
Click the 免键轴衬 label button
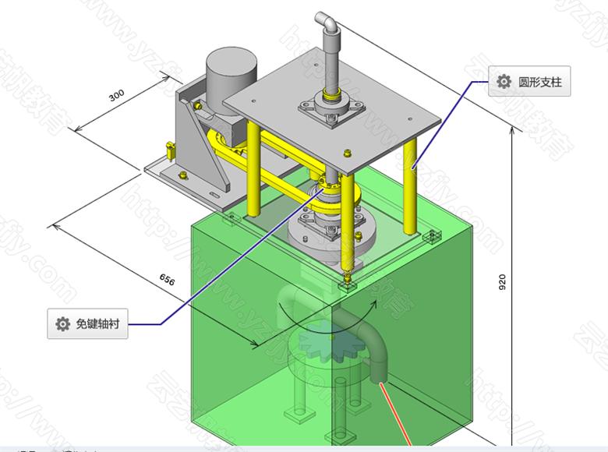pyautogui.click(x=87, y=323)
